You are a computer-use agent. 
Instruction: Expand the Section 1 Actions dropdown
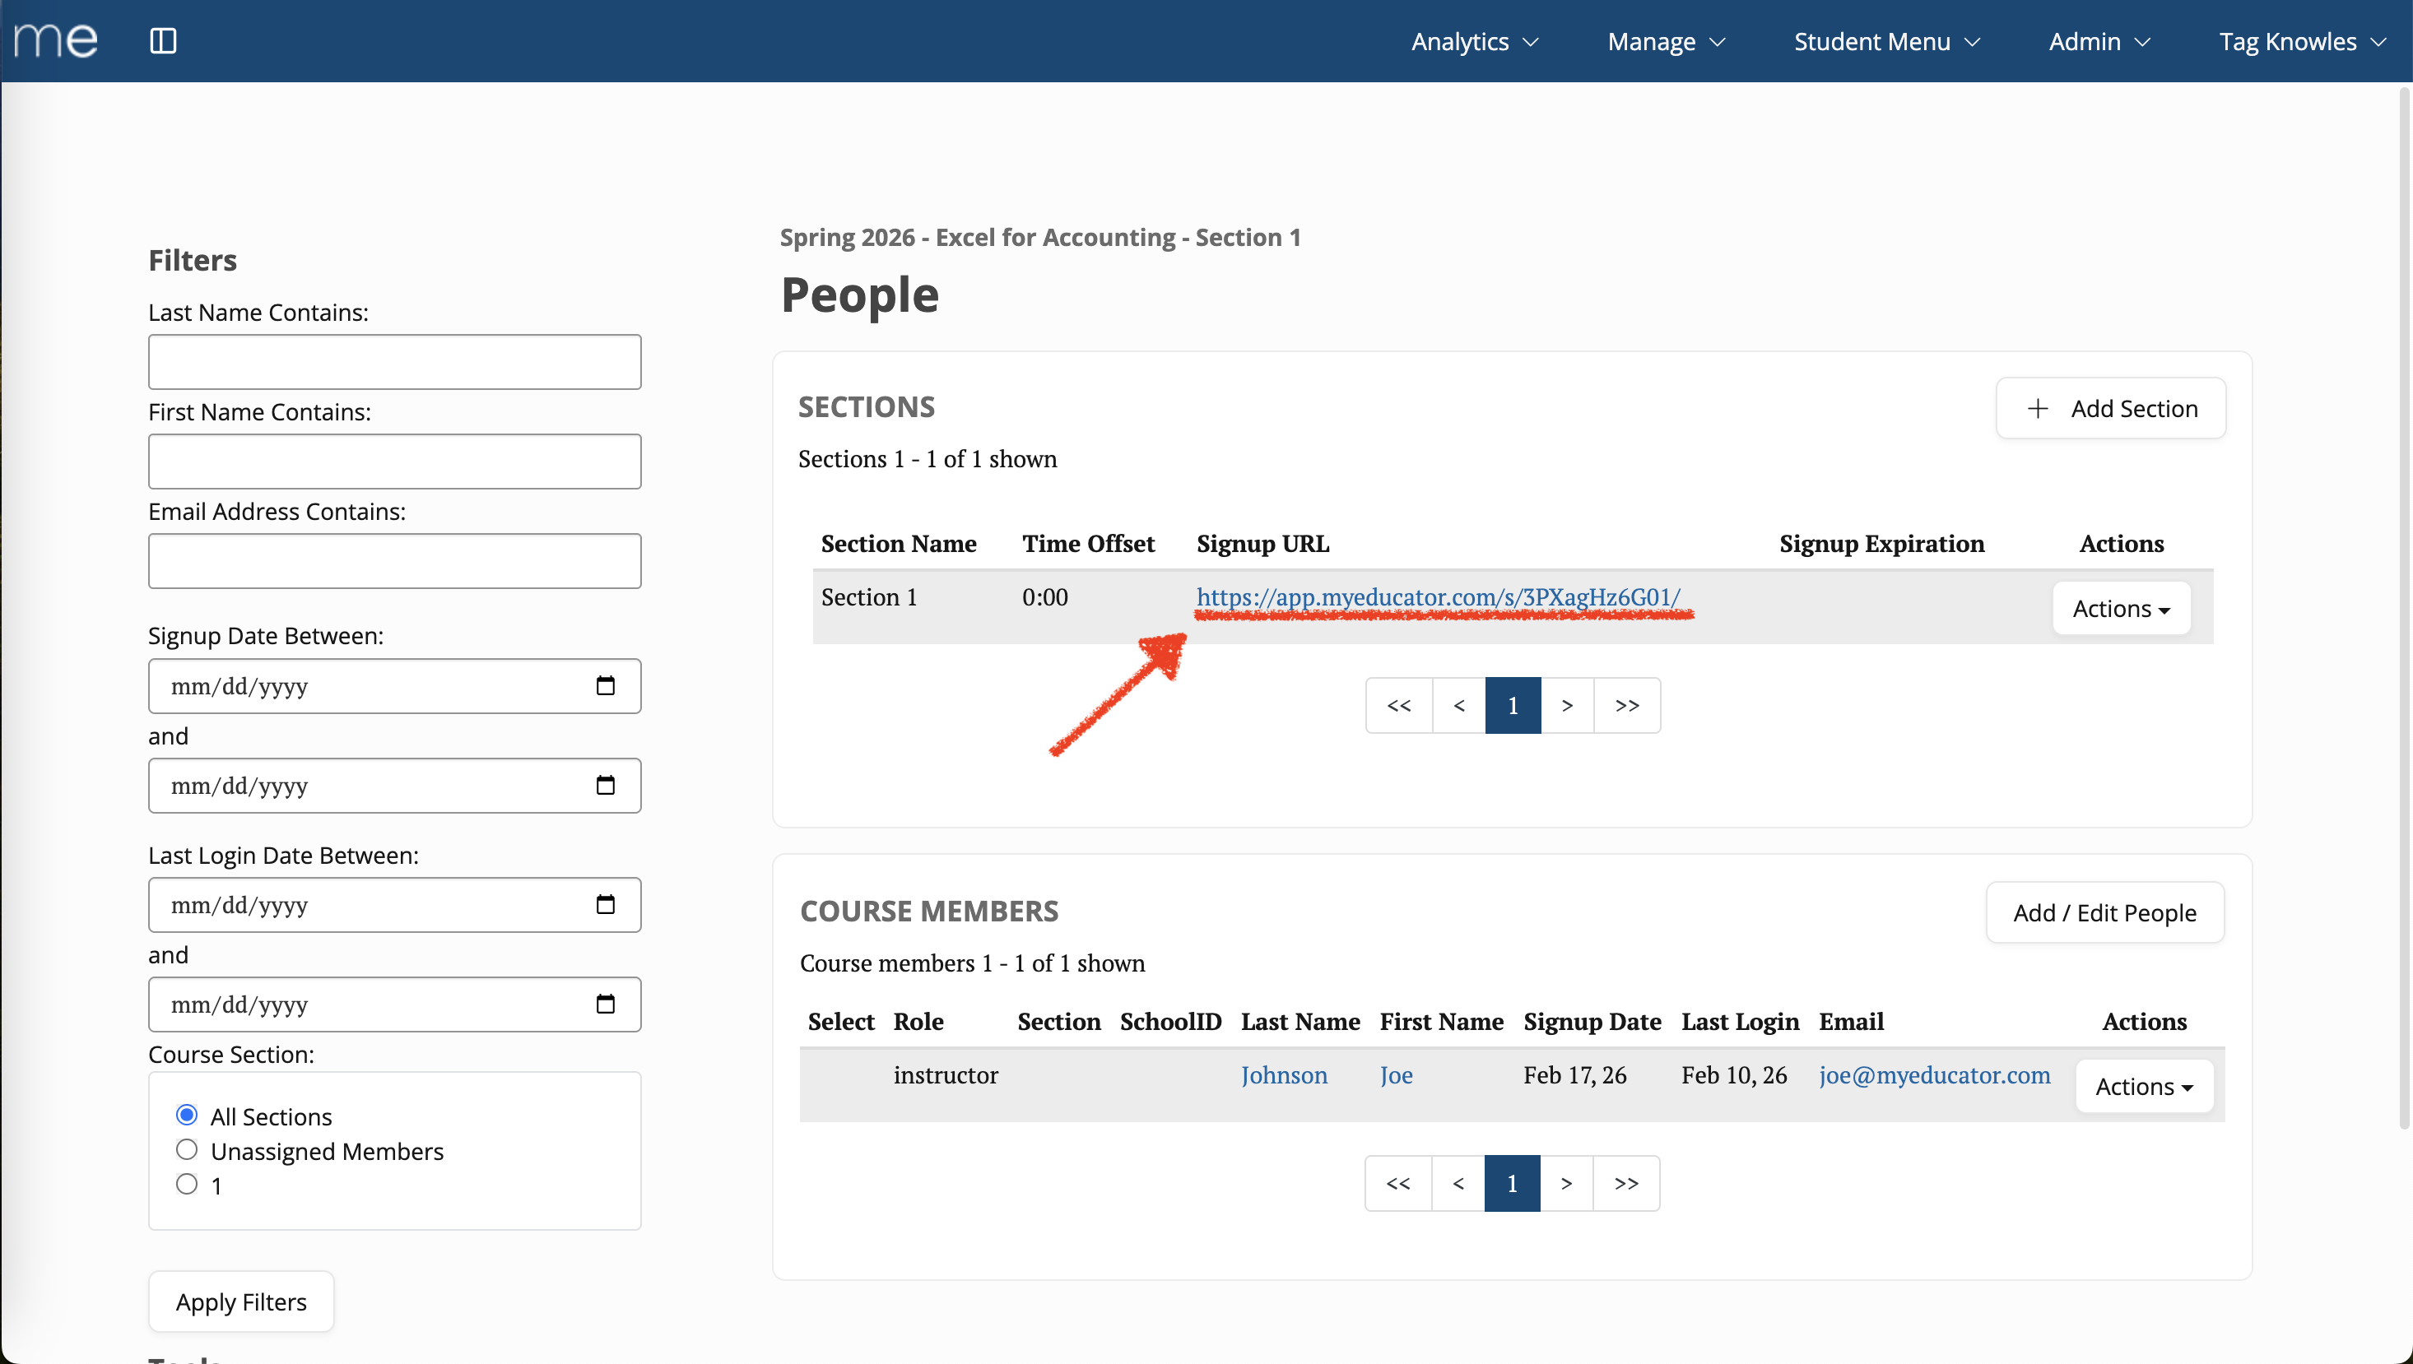tap(2121, 609)
